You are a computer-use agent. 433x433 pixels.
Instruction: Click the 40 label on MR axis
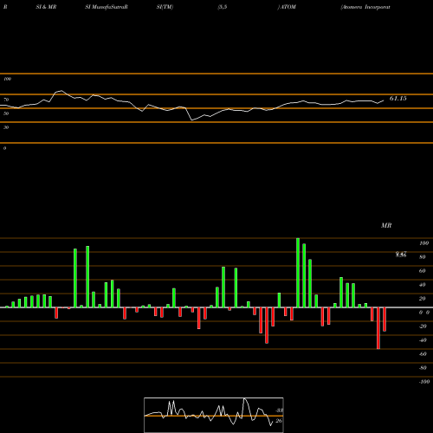tap(422, 285)
